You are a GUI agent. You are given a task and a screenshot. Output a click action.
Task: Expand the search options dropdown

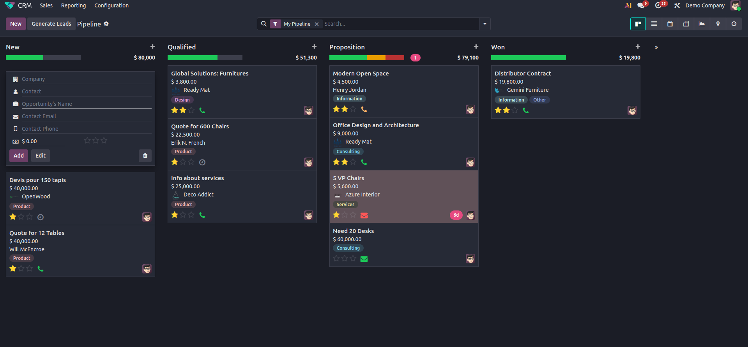pos(485,24)
